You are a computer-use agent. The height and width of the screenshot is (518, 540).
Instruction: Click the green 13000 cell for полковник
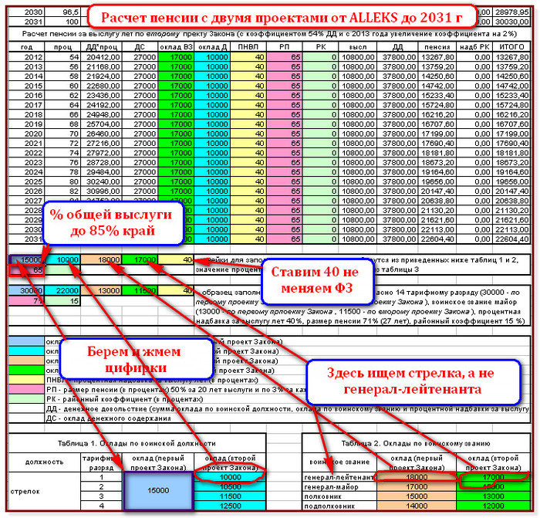pos(493,496)
